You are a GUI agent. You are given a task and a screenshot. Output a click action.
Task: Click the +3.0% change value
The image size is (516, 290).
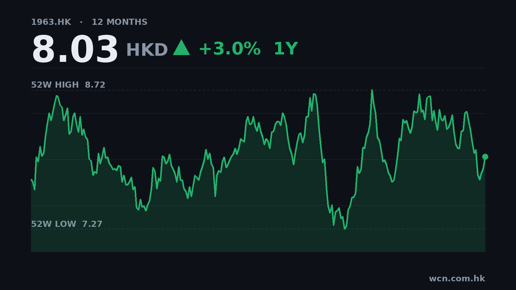(x=229, y=49)
